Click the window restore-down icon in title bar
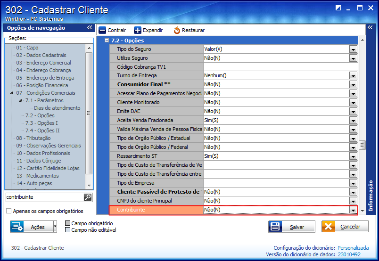 [338, 8]
